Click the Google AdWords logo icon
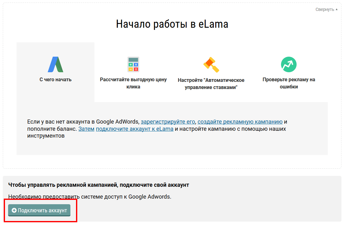 (x=55, y=64)
